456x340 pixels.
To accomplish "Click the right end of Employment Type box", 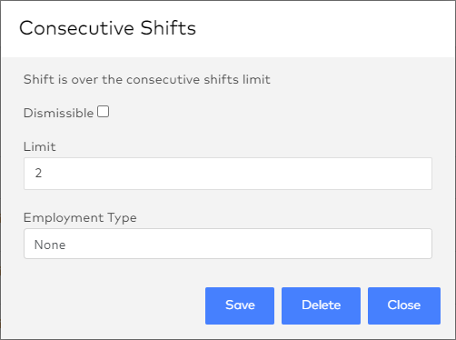I will click(418, 244).
